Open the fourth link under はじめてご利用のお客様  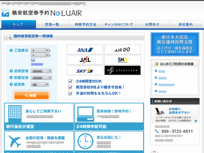[x=162, y=92]
